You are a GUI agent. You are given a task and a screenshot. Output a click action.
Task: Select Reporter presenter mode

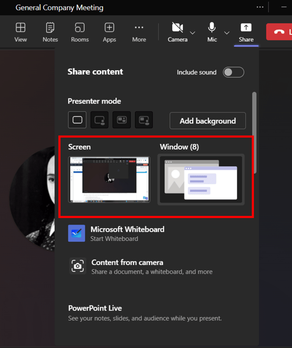coord(144,120)
